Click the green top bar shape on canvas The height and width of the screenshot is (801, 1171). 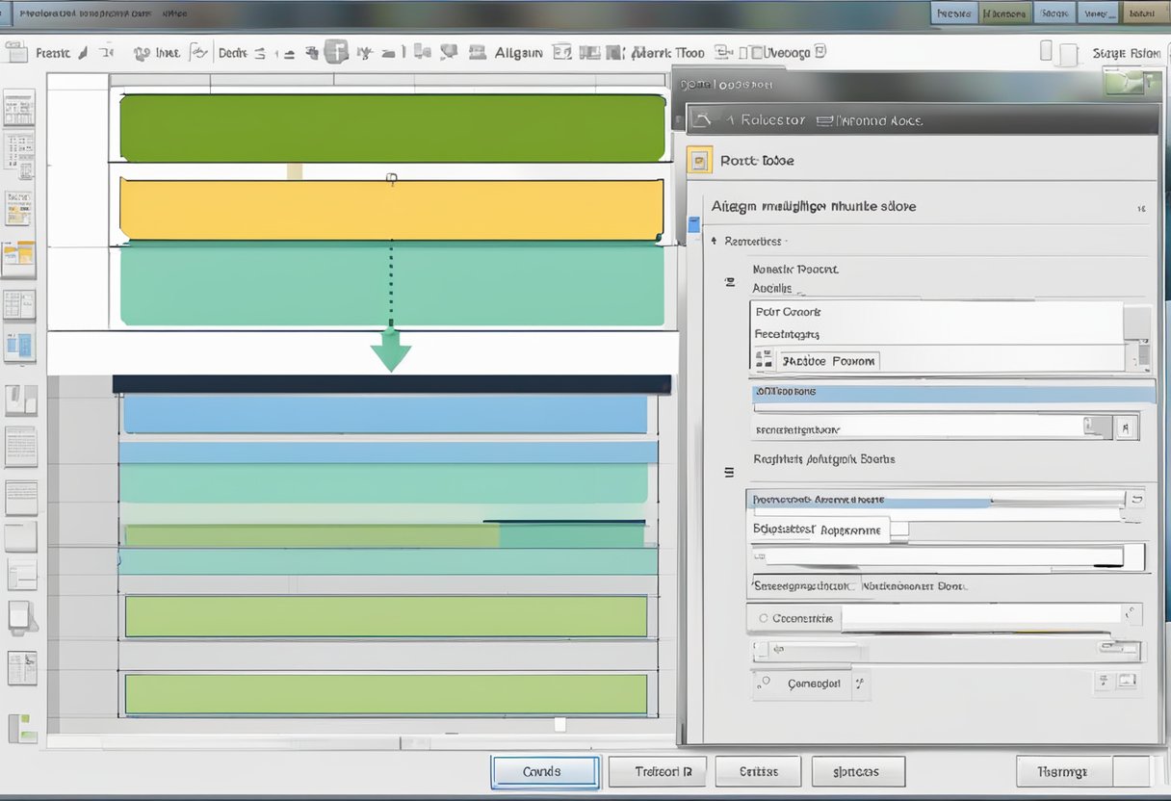[x=392, y=127]
